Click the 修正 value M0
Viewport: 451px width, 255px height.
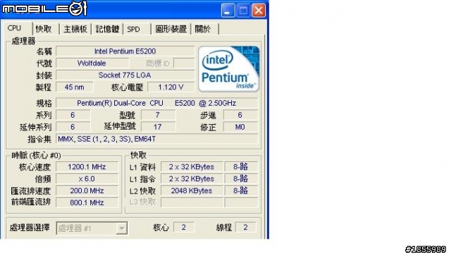240,127
